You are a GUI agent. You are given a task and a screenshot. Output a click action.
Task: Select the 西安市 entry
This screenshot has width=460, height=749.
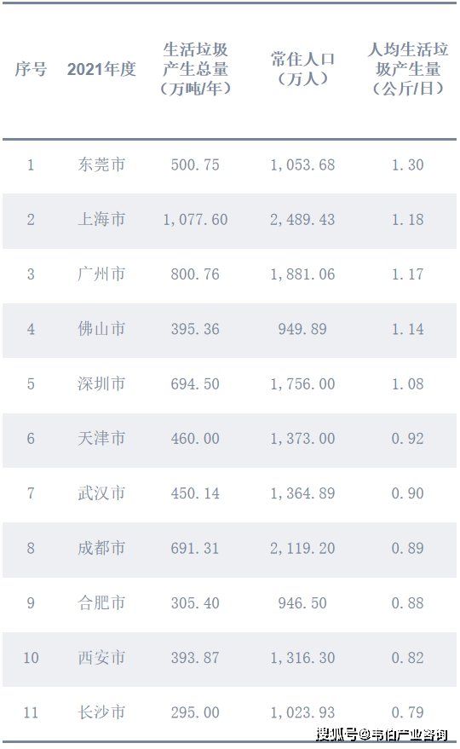(x=101, y=658)
